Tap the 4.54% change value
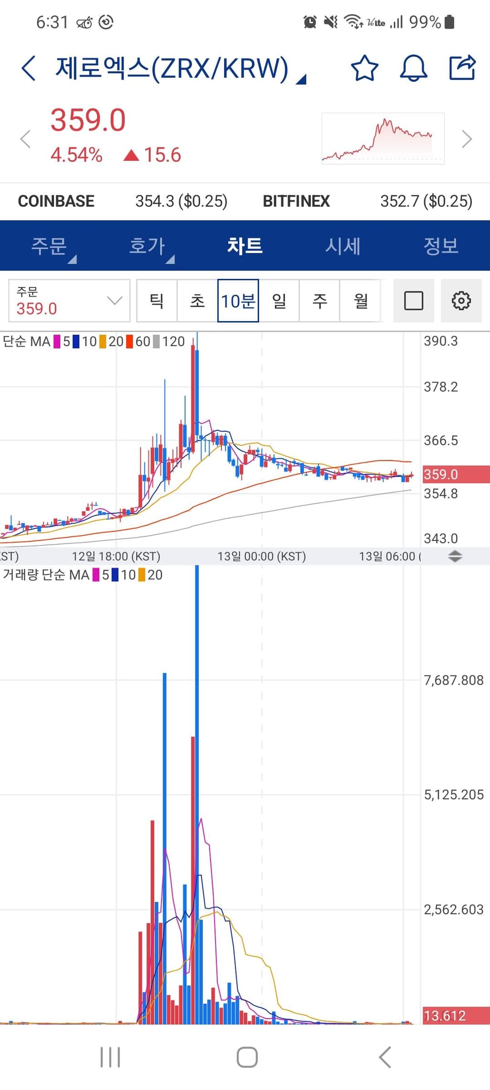 [76, 155]
